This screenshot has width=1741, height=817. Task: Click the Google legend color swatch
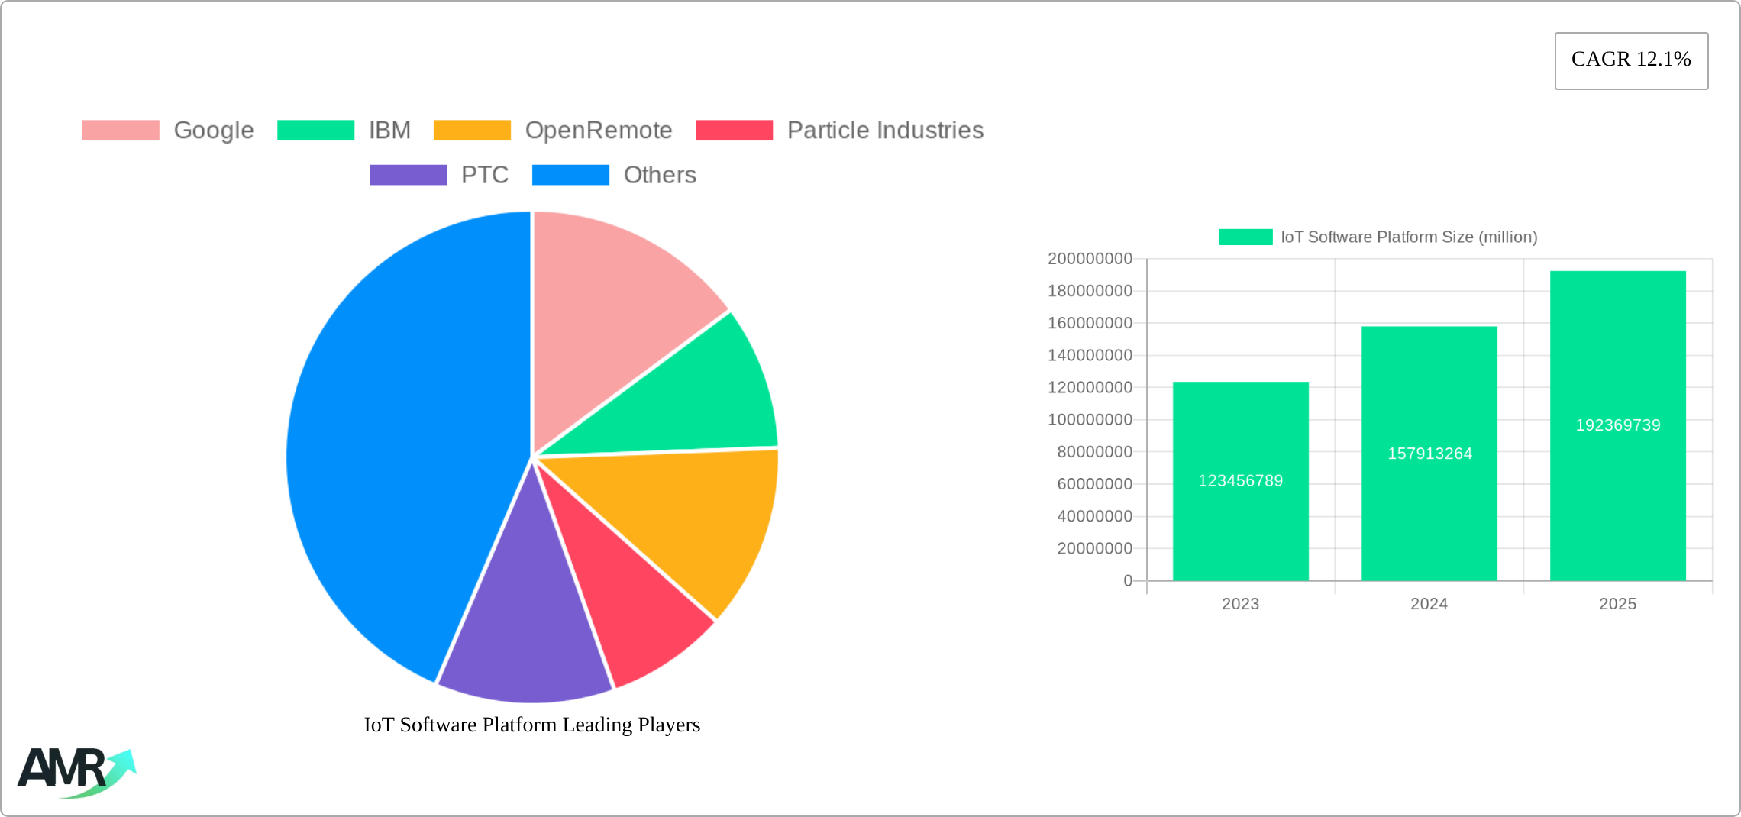(x=121, y=131)
